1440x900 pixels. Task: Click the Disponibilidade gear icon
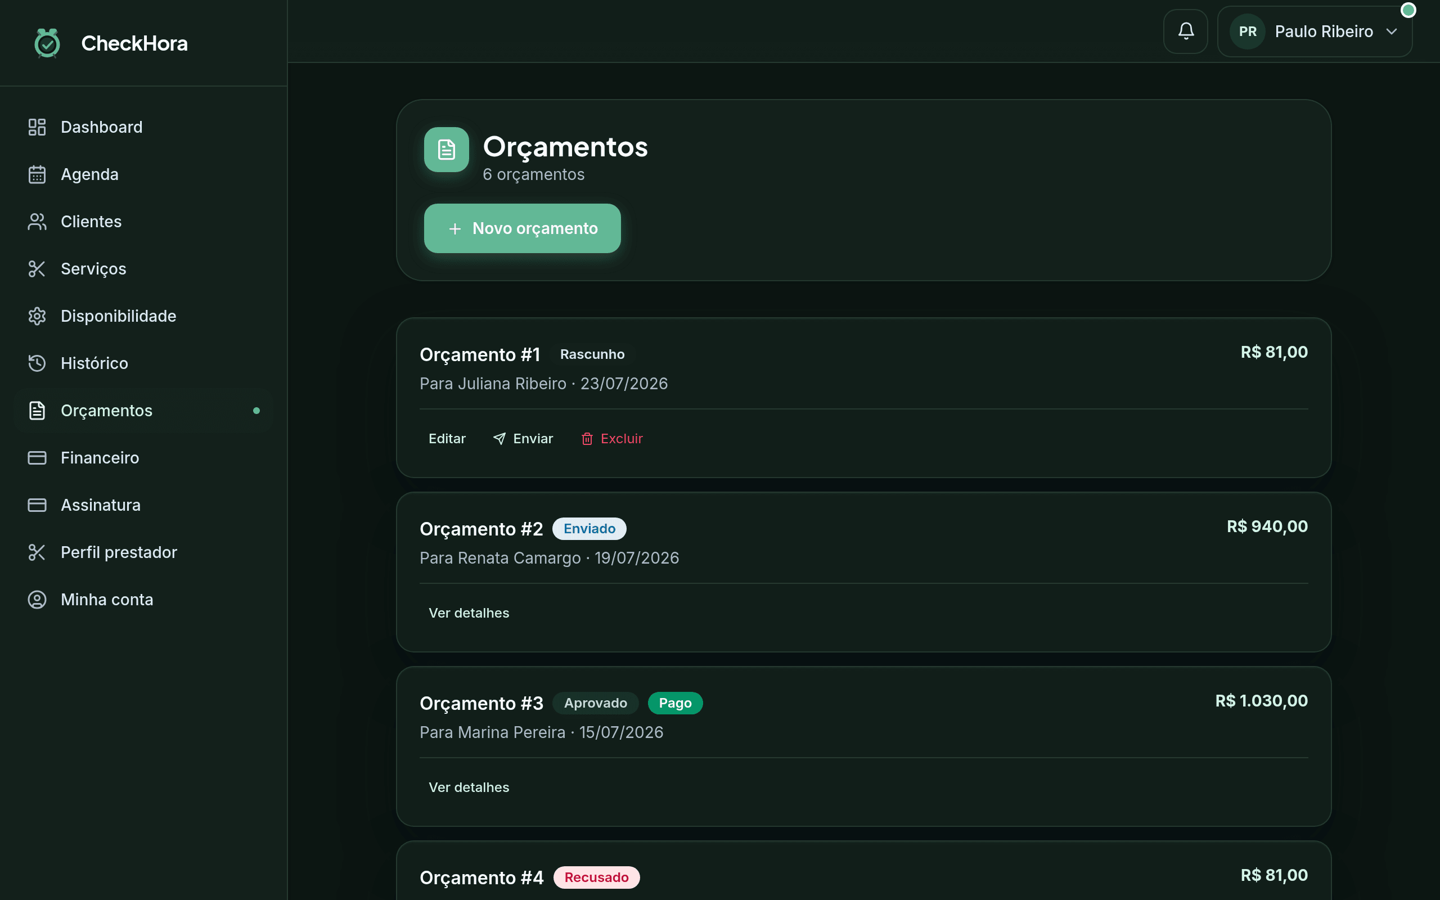(x=37, y=316)
